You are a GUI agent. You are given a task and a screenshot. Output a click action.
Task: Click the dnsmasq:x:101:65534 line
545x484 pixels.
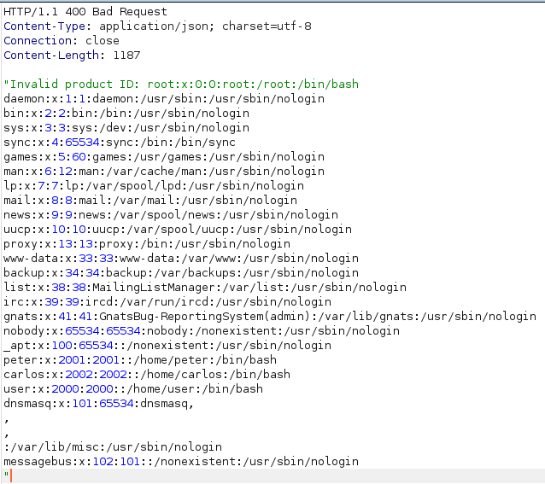point(99,404)
